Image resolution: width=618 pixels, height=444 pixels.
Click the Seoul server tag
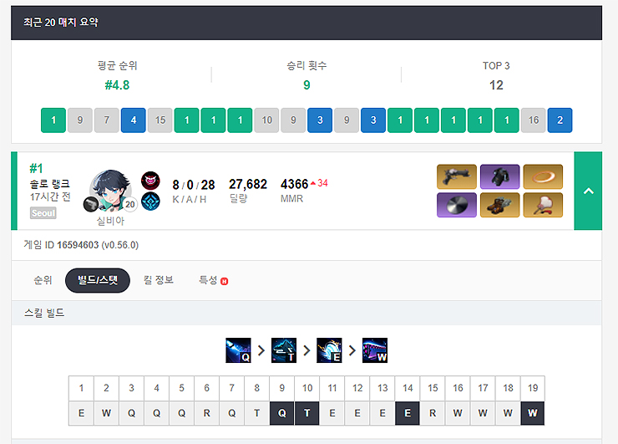43,213
